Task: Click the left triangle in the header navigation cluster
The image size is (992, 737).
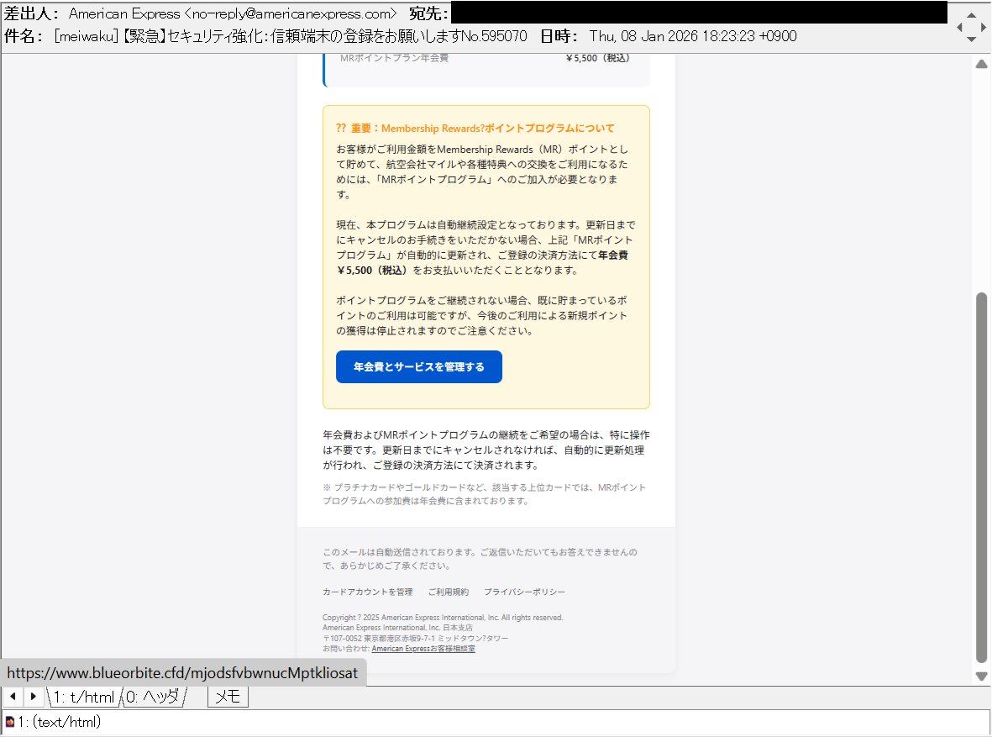Action: pyautogui.click(x=960, y=27)
